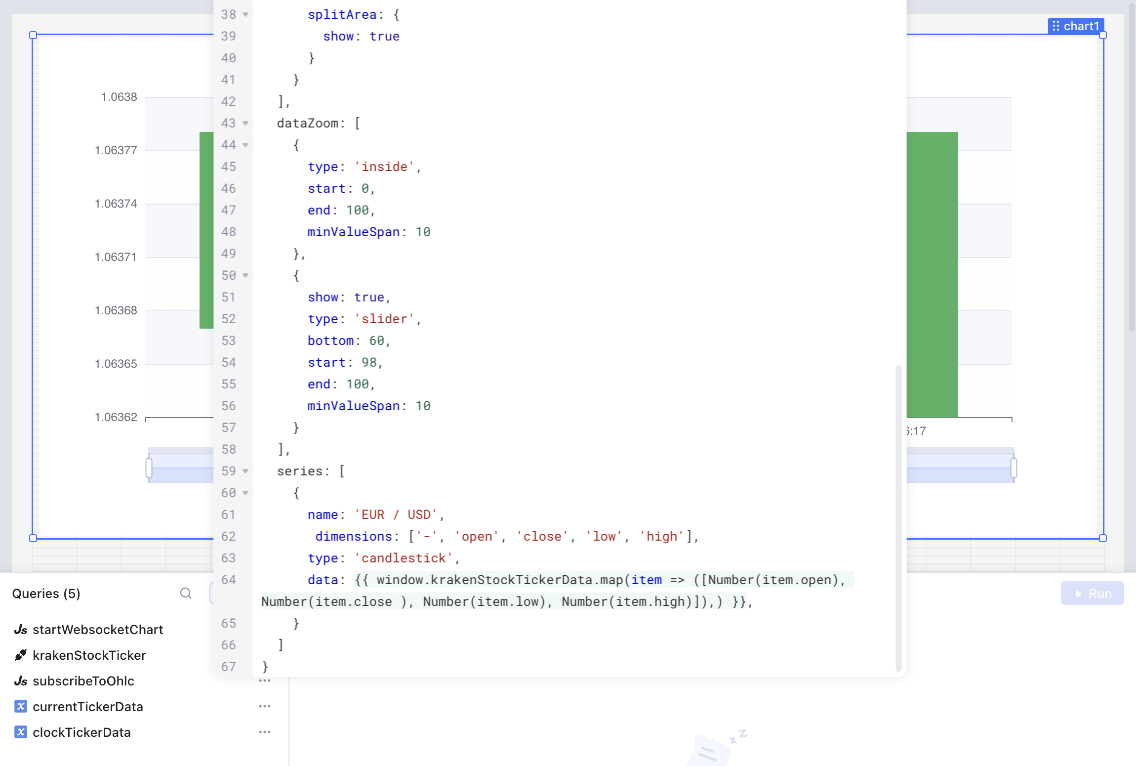Click the right handle of chart zoom slider
Viewport: 1136px width, 766px height.
click(1014, 468)
